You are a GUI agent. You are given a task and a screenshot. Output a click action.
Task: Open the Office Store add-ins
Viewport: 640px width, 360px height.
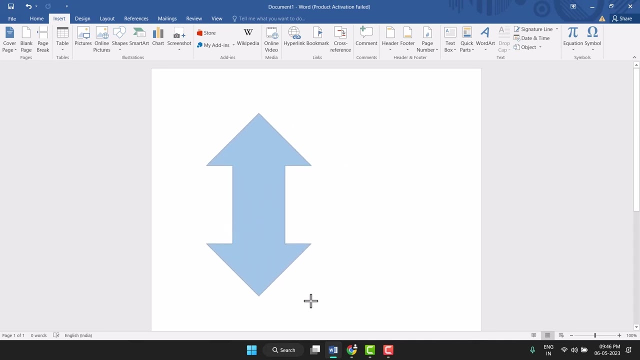tap(206, 33)
